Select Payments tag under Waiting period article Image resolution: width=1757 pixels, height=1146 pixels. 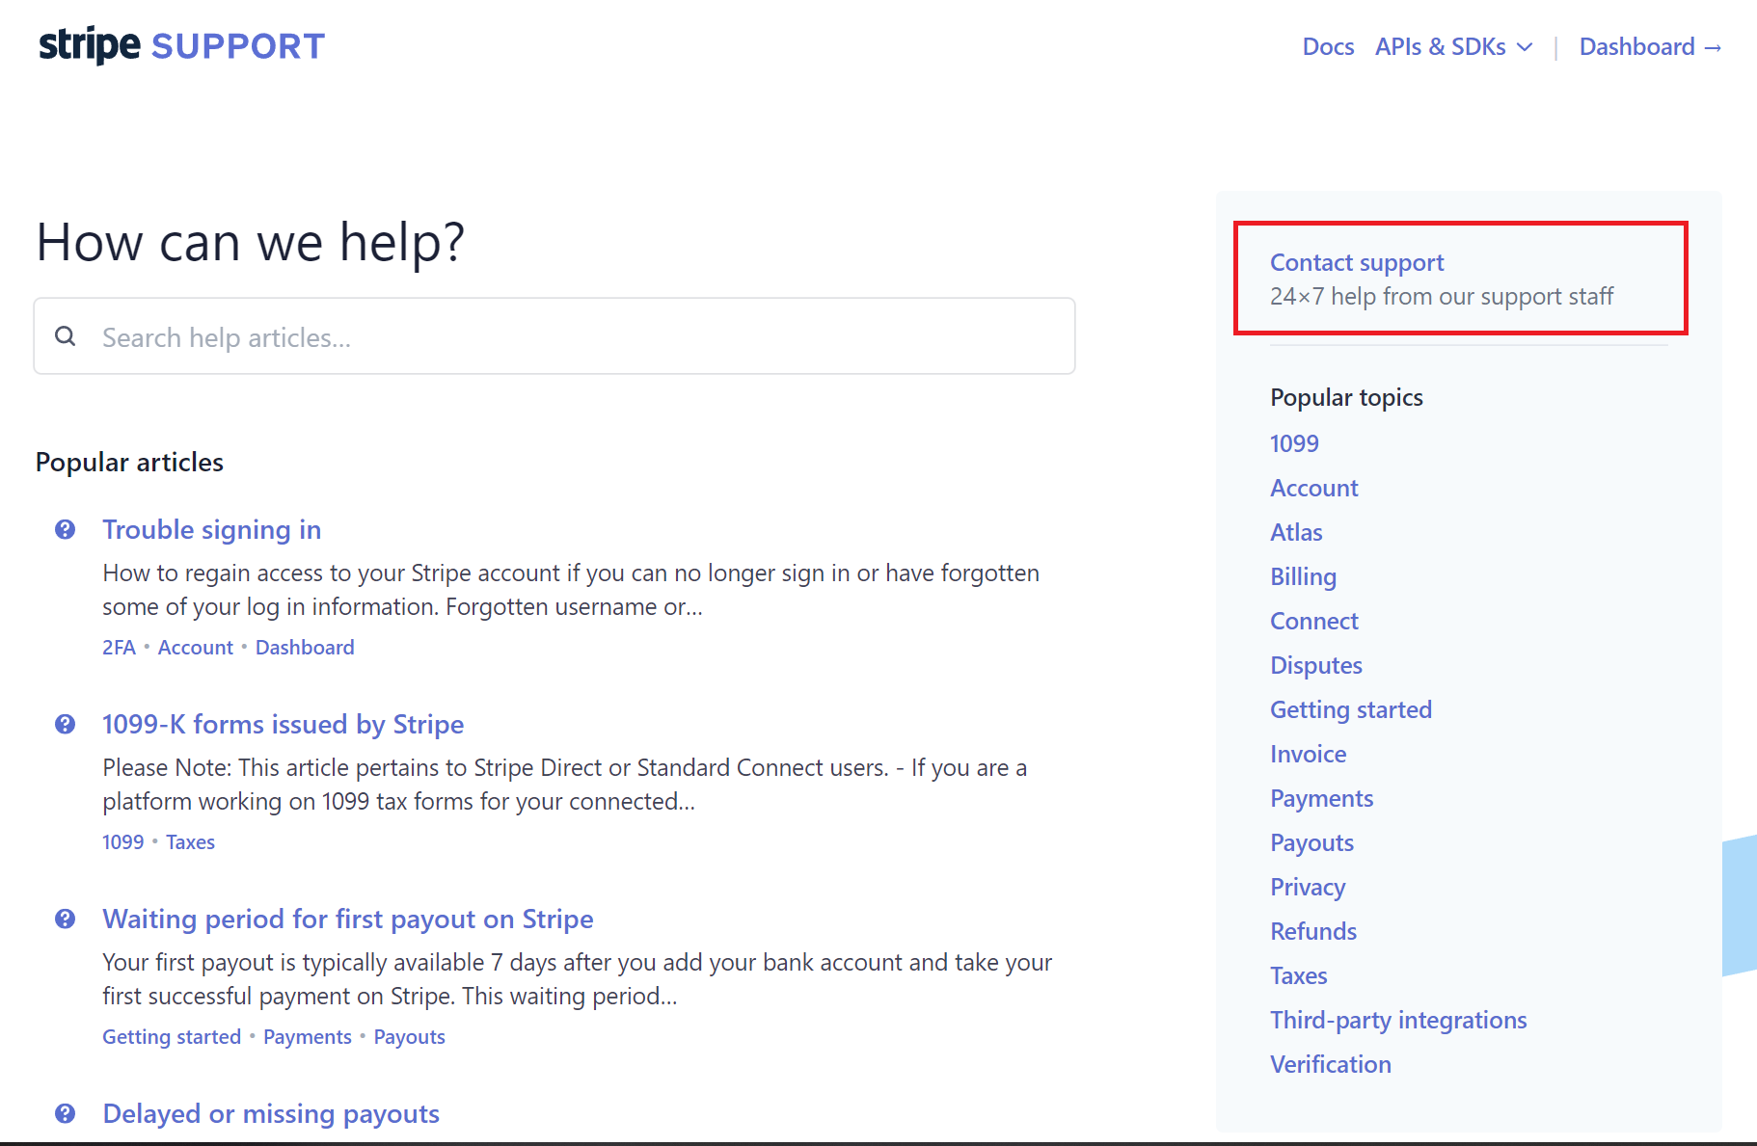308,1037
